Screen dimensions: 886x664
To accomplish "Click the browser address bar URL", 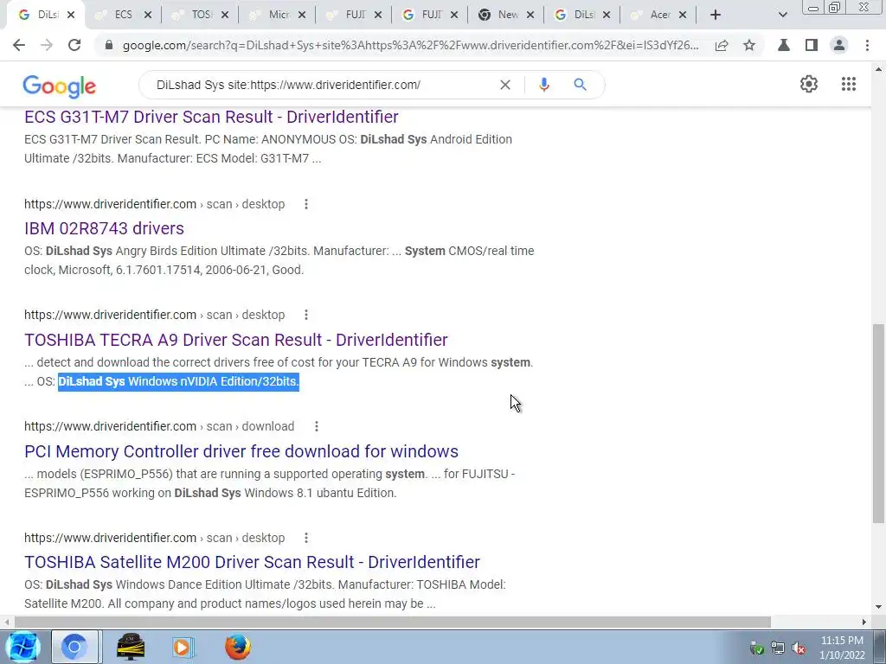I will [x=410, y=45].
